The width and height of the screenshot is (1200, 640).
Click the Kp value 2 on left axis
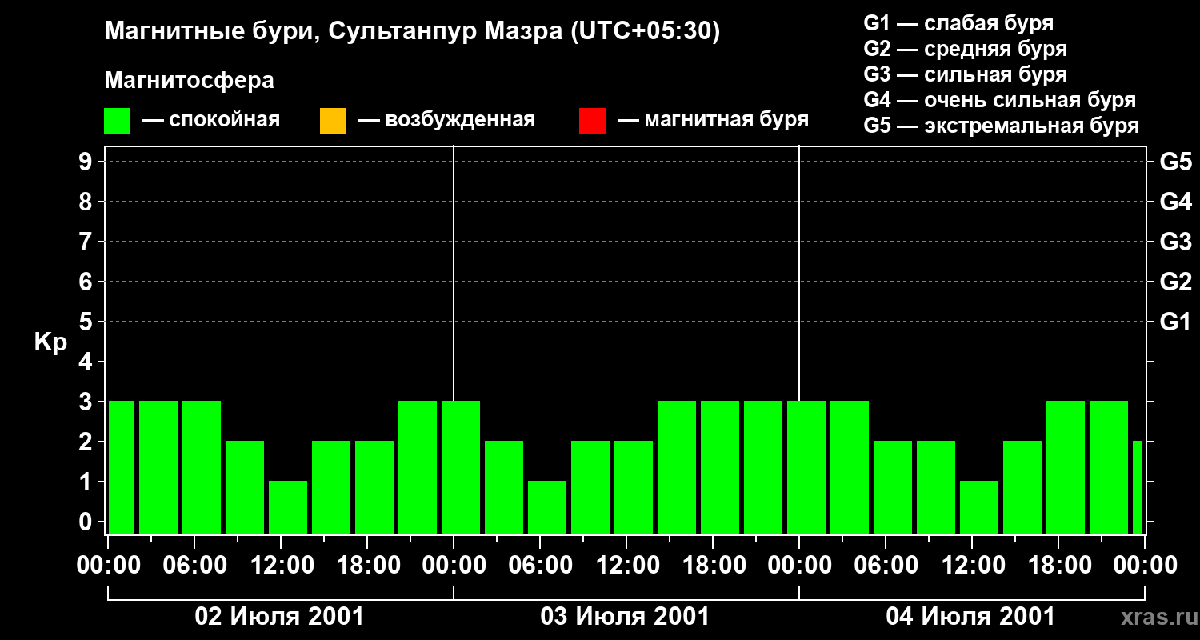pos(87,442)
